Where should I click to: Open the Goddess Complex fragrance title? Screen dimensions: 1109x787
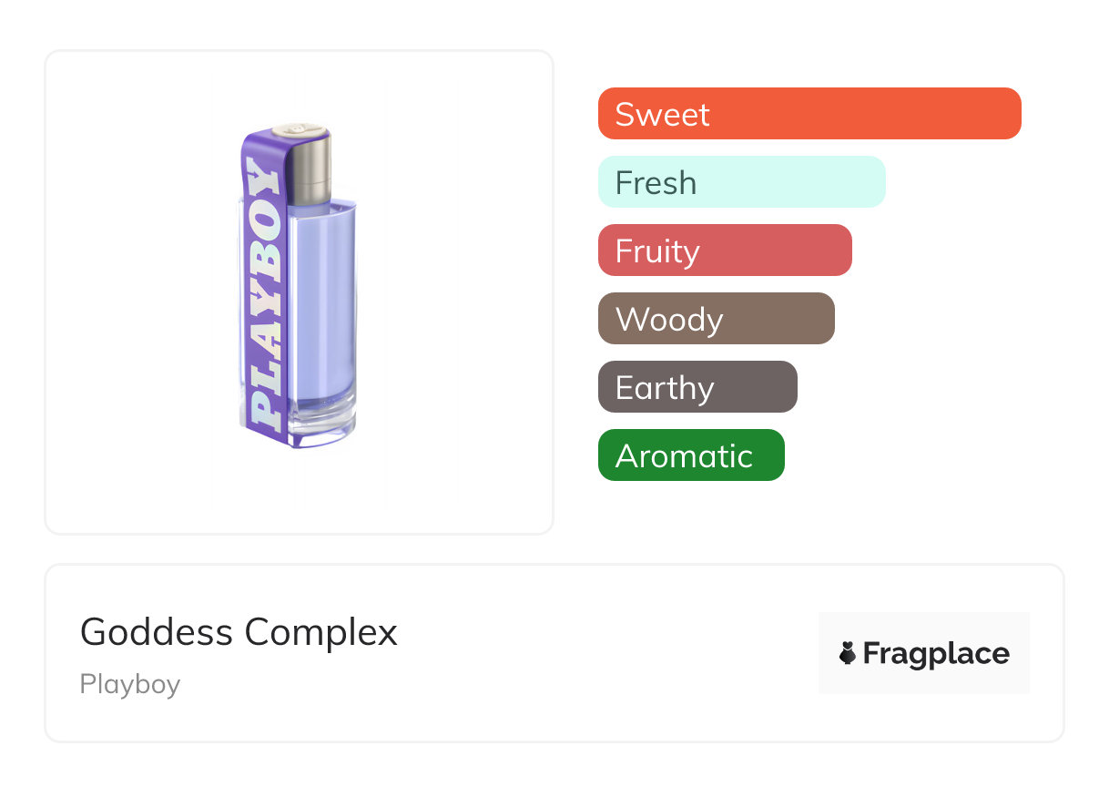(x=239, y=632)
